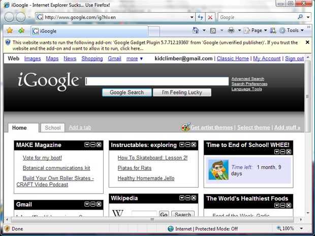315x236 pixels.
Task: Open Instructables gadget dropdown menu
Action: tap(182, 144)
